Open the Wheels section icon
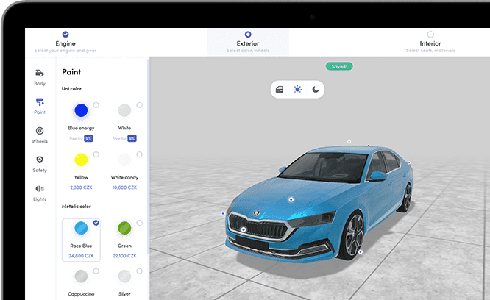Screen dimensions: 490x300 [x=40, y=131]
